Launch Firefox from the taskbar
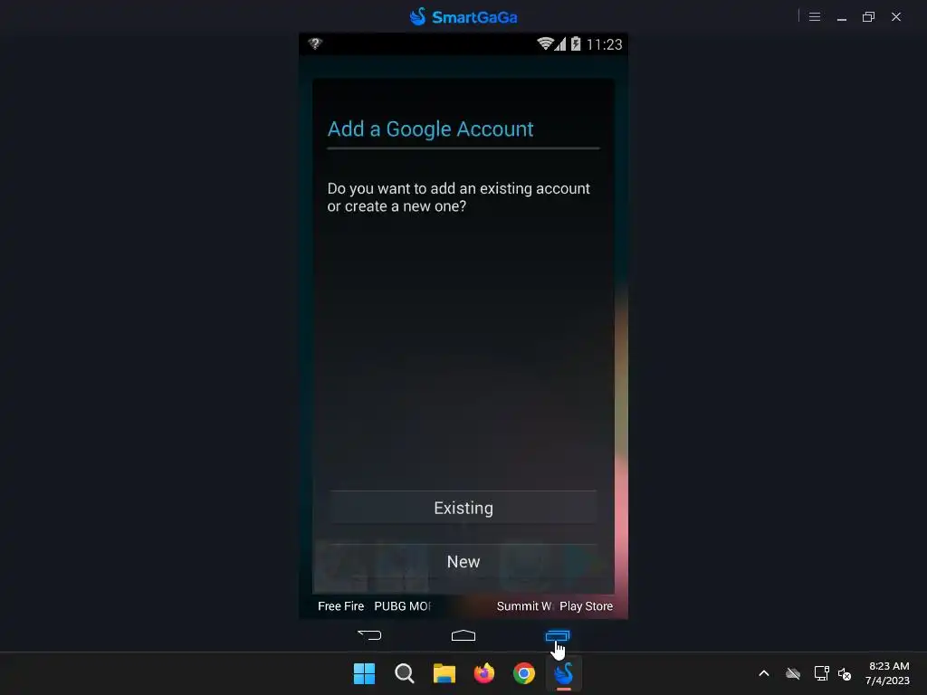Viewport: 927px width, 695px height. (x=484, y=673)
